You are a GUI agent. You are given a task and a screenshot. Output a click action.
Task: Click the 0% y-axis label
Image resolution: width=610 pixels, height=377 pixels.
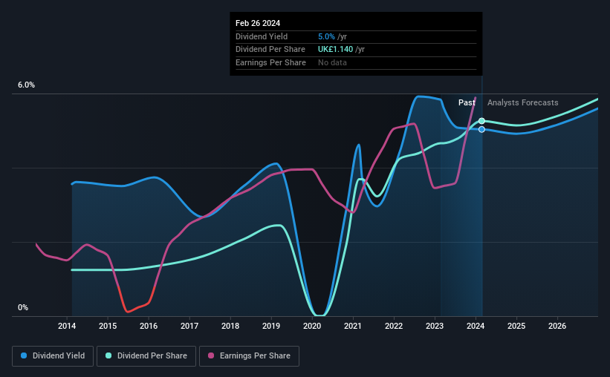pos(23,307)
